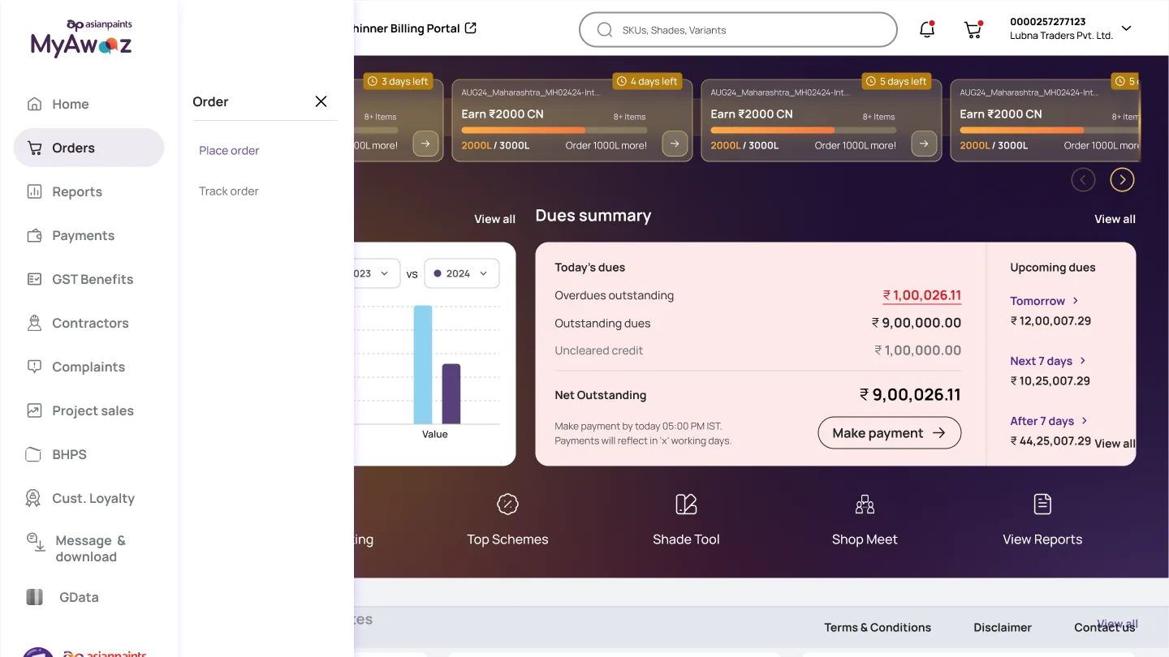Click the Contractors person icon in sidebar

34,323
